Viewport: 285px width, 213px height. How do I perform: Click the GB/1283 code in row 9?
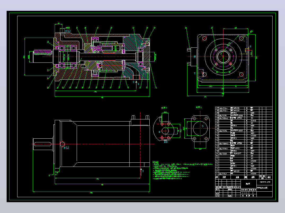click(223, 153)
